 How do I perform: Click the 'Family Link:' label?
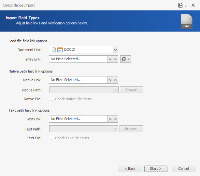(x=32, y=59)
